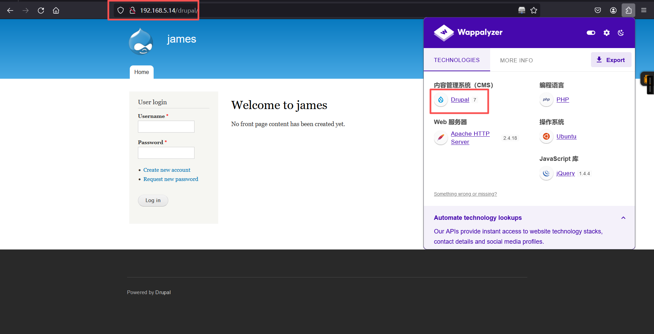The image size is (654, 334).
Task: Click the Automate technology lookups heading
Action: click(x=478, y=218)
